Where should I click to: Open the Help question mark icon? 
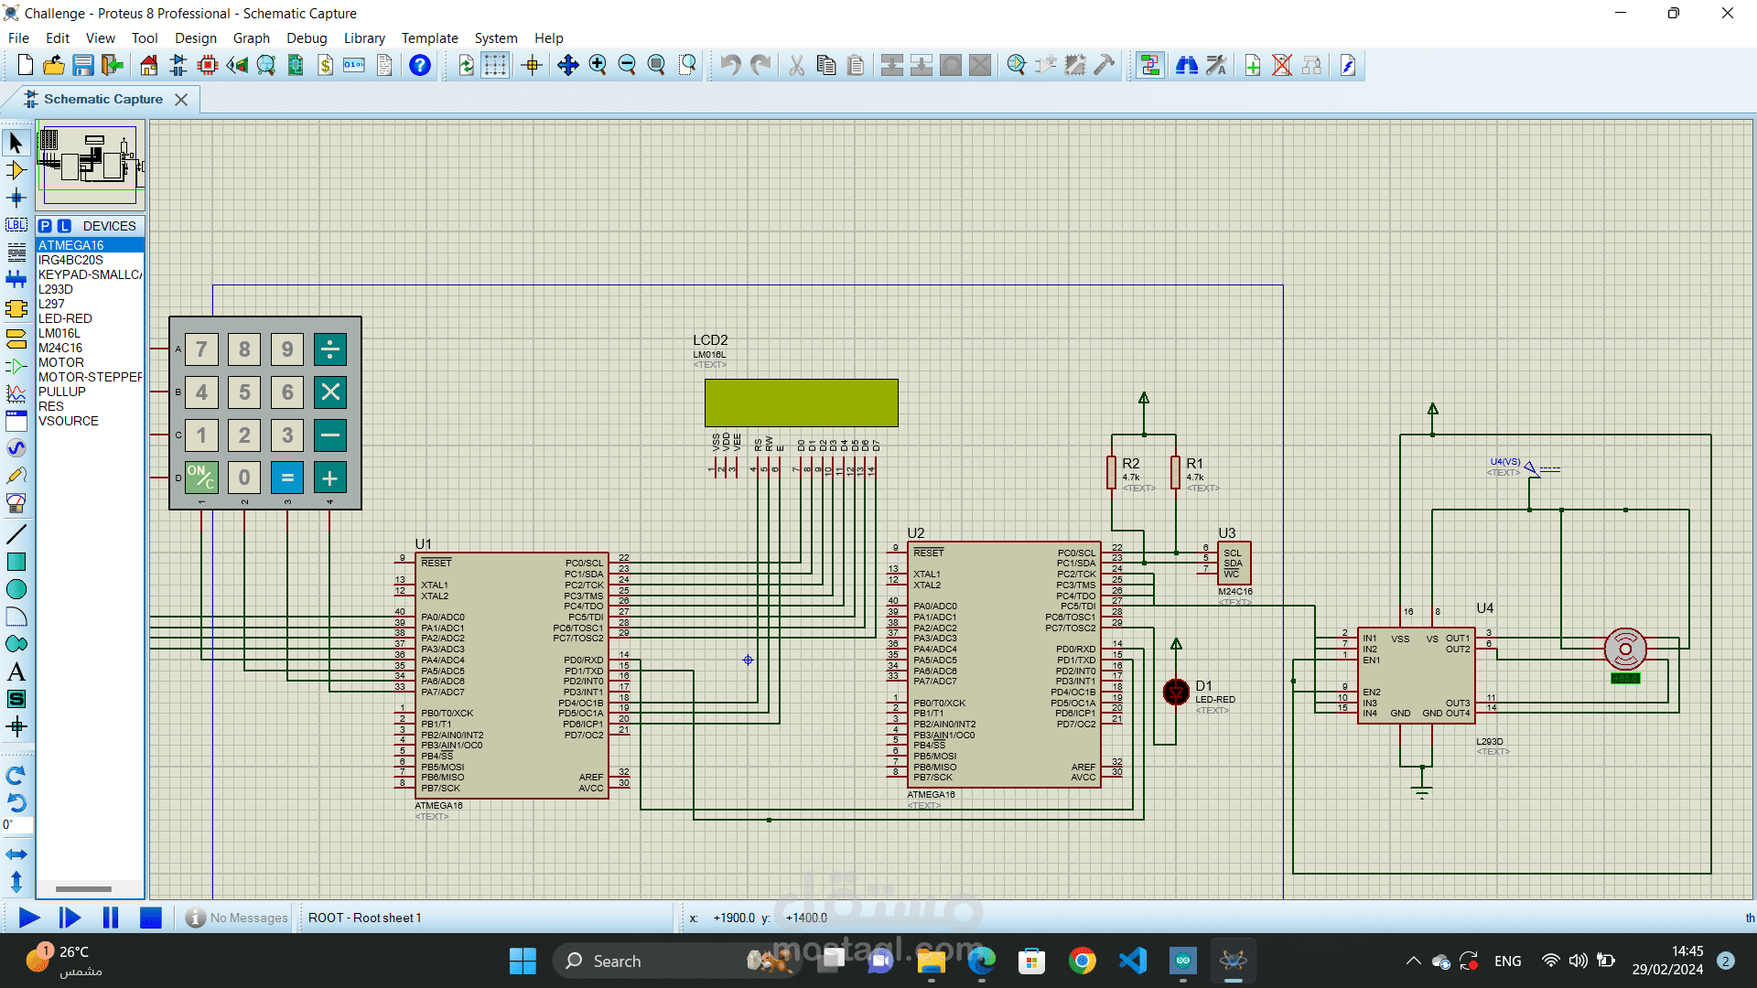coord(420,65)
